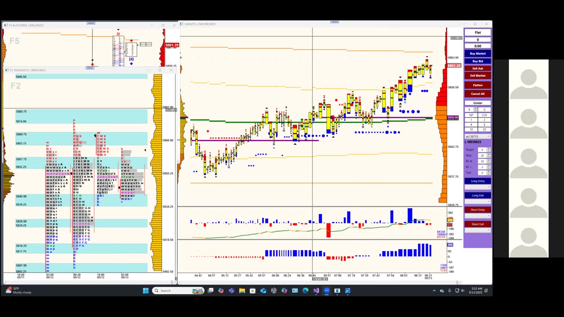
Task: Click the taskbar Search box
Action: 178,291
